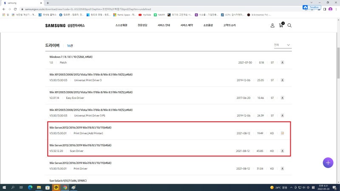The image size is (340, 191).
Task: Click the date 2017-06-20
Action: point(243,98)
